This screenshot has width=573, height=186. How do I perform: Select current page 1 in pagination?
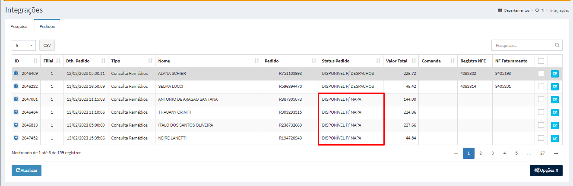click(469, 153)
